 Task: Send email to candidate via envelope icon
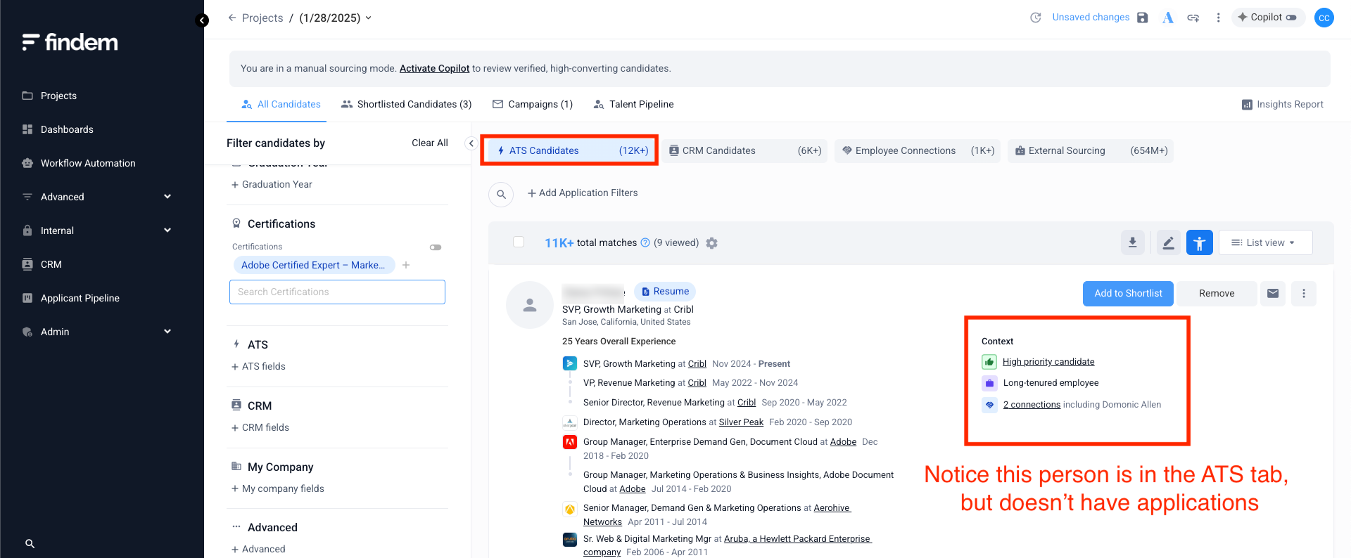coord(1273,293)
